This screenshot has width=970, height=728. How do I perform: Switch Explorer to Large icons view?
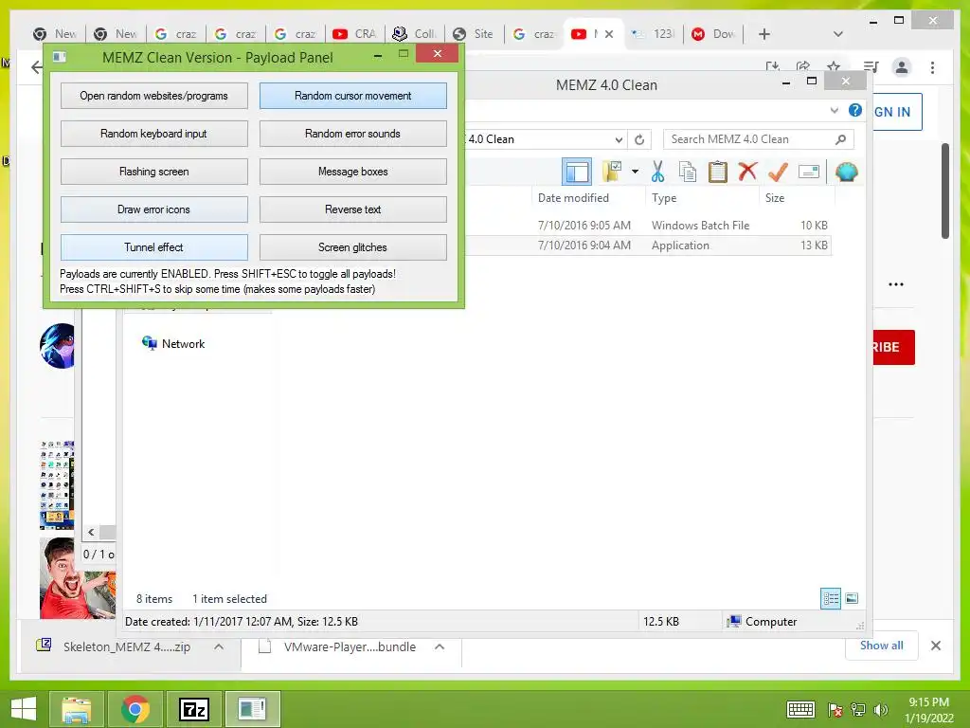(x=852, y=598)
